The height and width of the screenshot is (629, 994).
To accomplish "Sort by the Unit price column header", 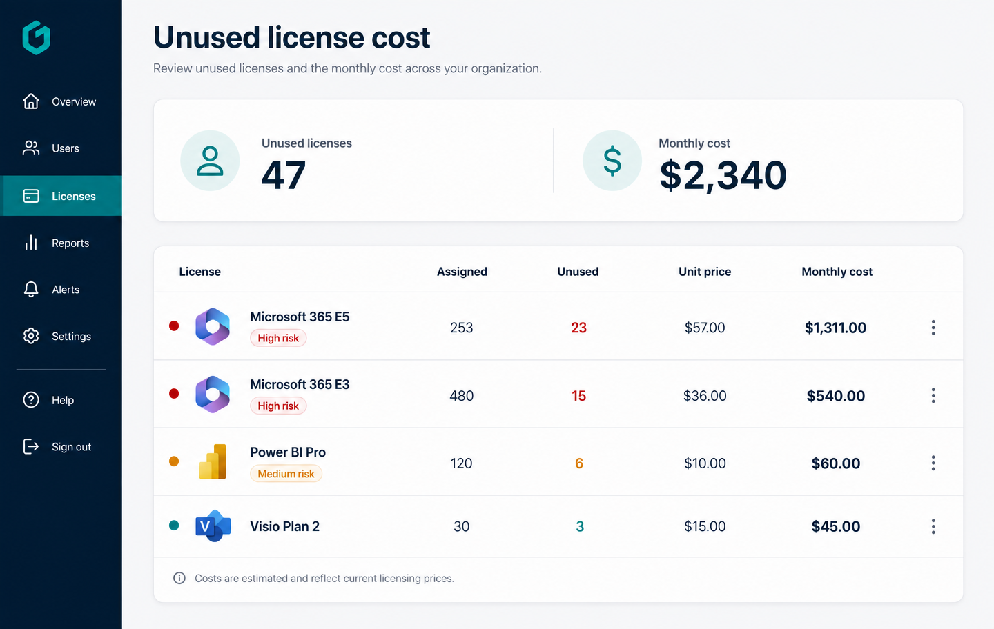I will [705, 272].
